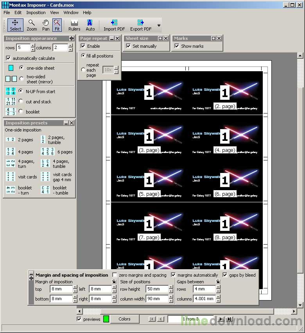Select the booklet radio option
This screenshot has height=333, width=305.
(21, 111)
